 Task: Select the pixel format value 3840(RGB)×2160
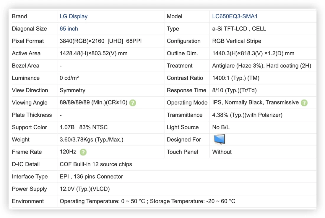tap(82, 41)
